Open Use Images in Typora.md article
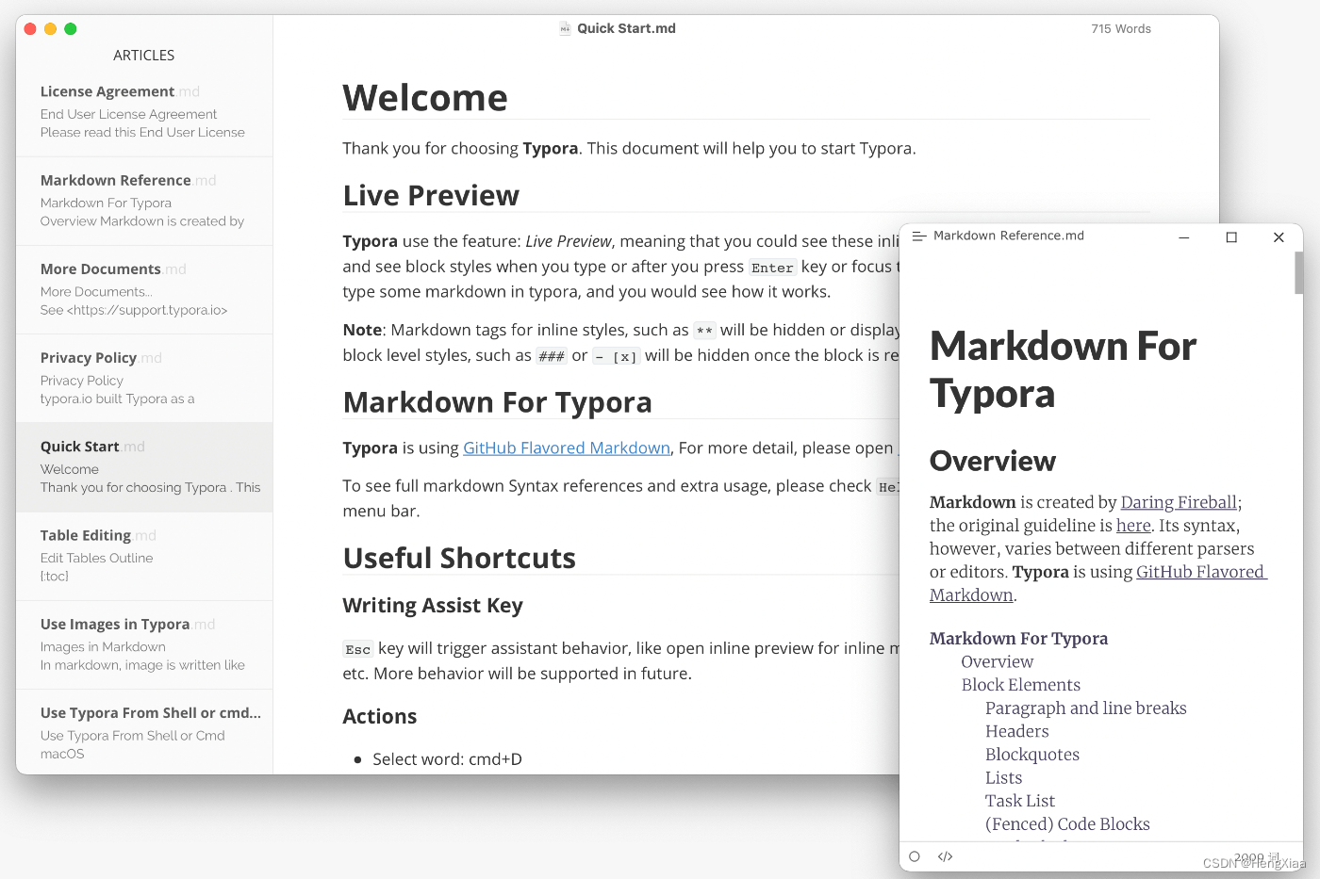Image resolution: width=1320 pixels, height=879 pixels. (x=144, y=644)
